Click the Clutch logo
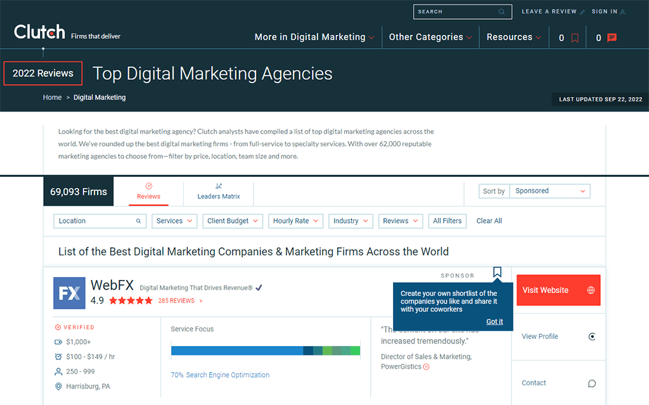Image resolution: width=649 pixels, height=405 pixels. 39,32
